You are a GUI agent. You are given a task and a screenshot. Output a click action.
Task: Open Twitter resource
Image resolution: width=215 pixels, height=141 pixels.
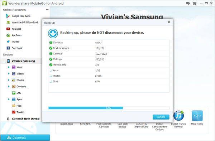pyautogui.click(x=13, y=42)
